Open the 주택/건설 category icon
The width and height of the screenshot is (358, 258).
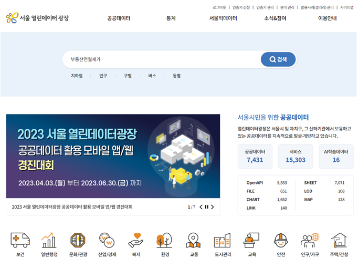339,240
